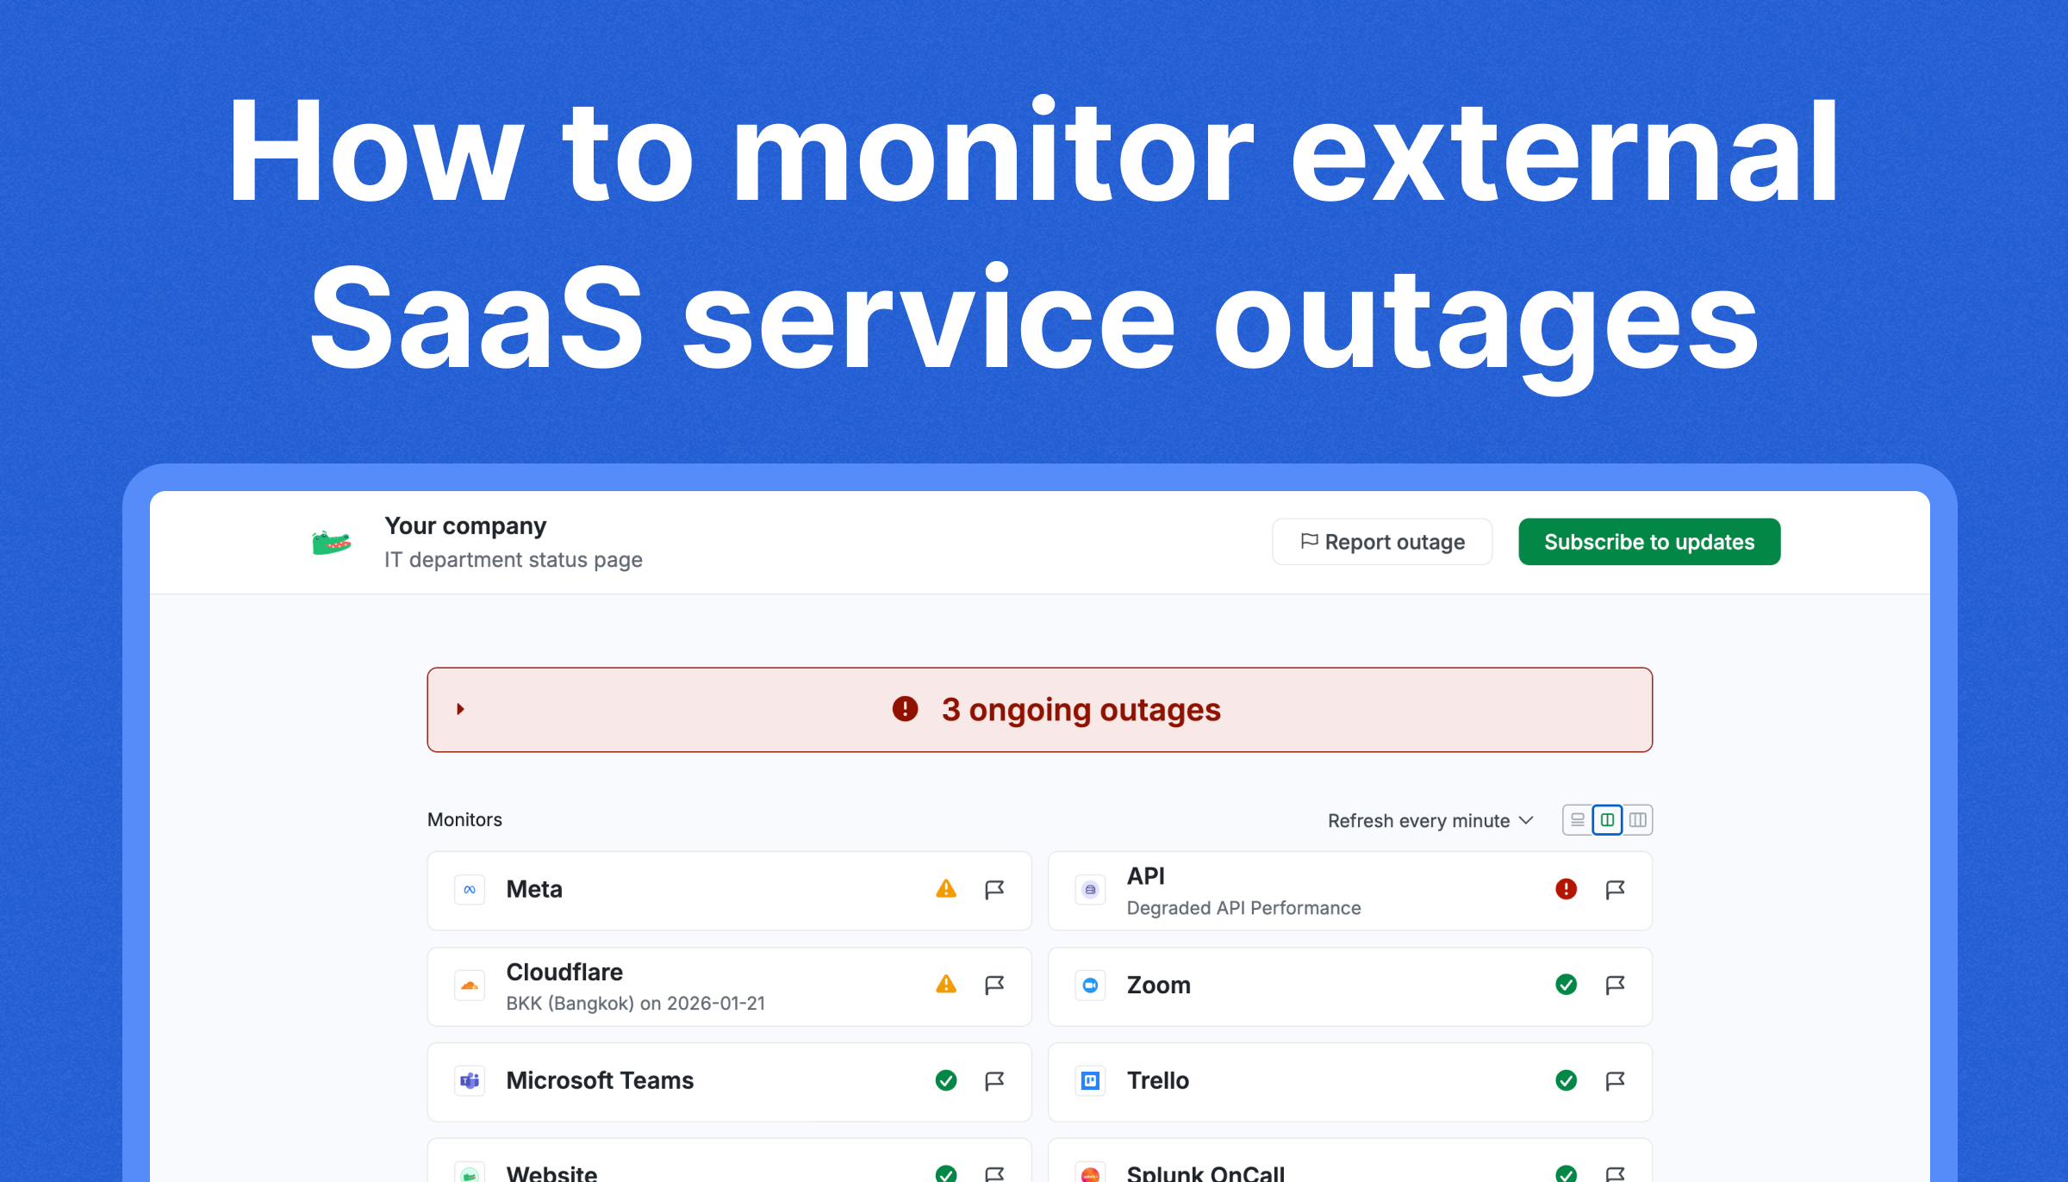
Task: Toggle the flag on the Trello monitor
Action: pos(1616,1081)
